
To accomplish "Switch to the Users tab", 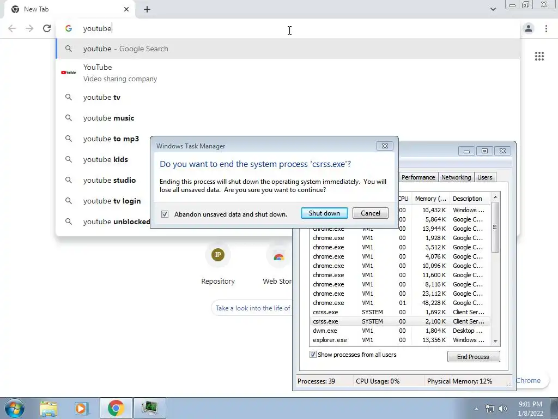I will [484, 177].
